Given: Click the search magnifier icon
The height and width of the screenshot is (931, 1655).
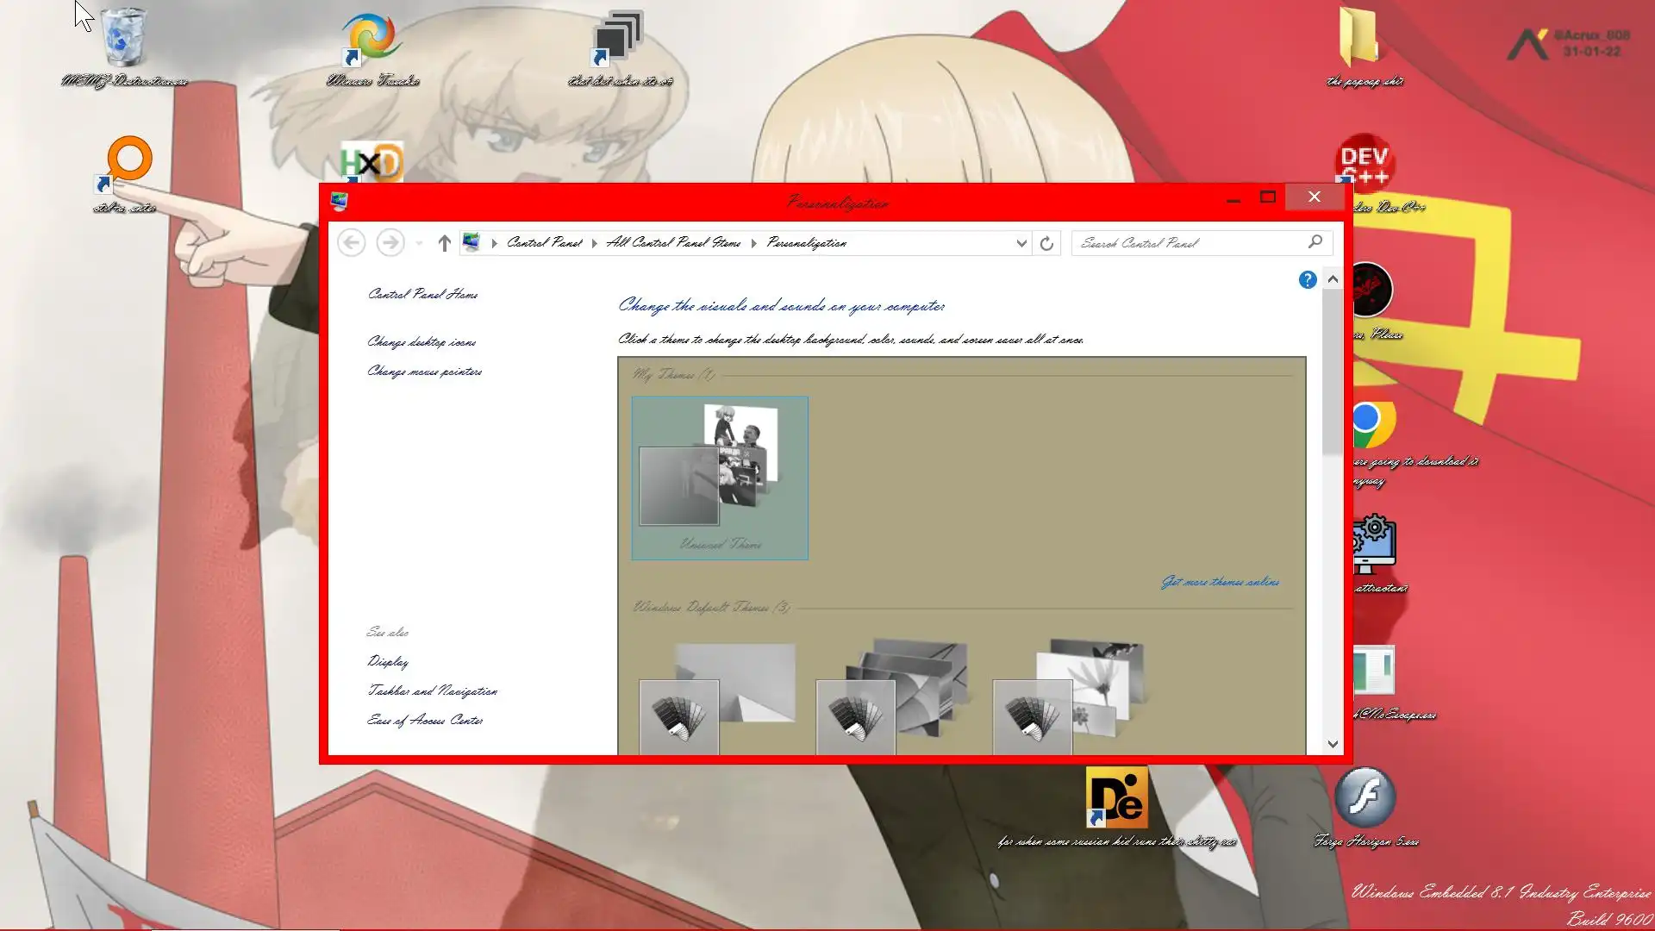Looking at the screenshot, I should (x=1315, y=242).
